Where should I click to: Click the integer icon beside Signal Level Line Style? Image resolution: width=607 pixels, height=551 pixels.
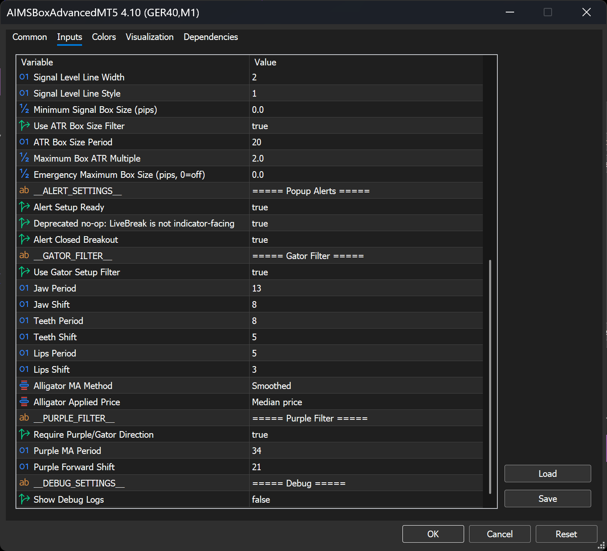pyautogui.click(x=24, y=93)
